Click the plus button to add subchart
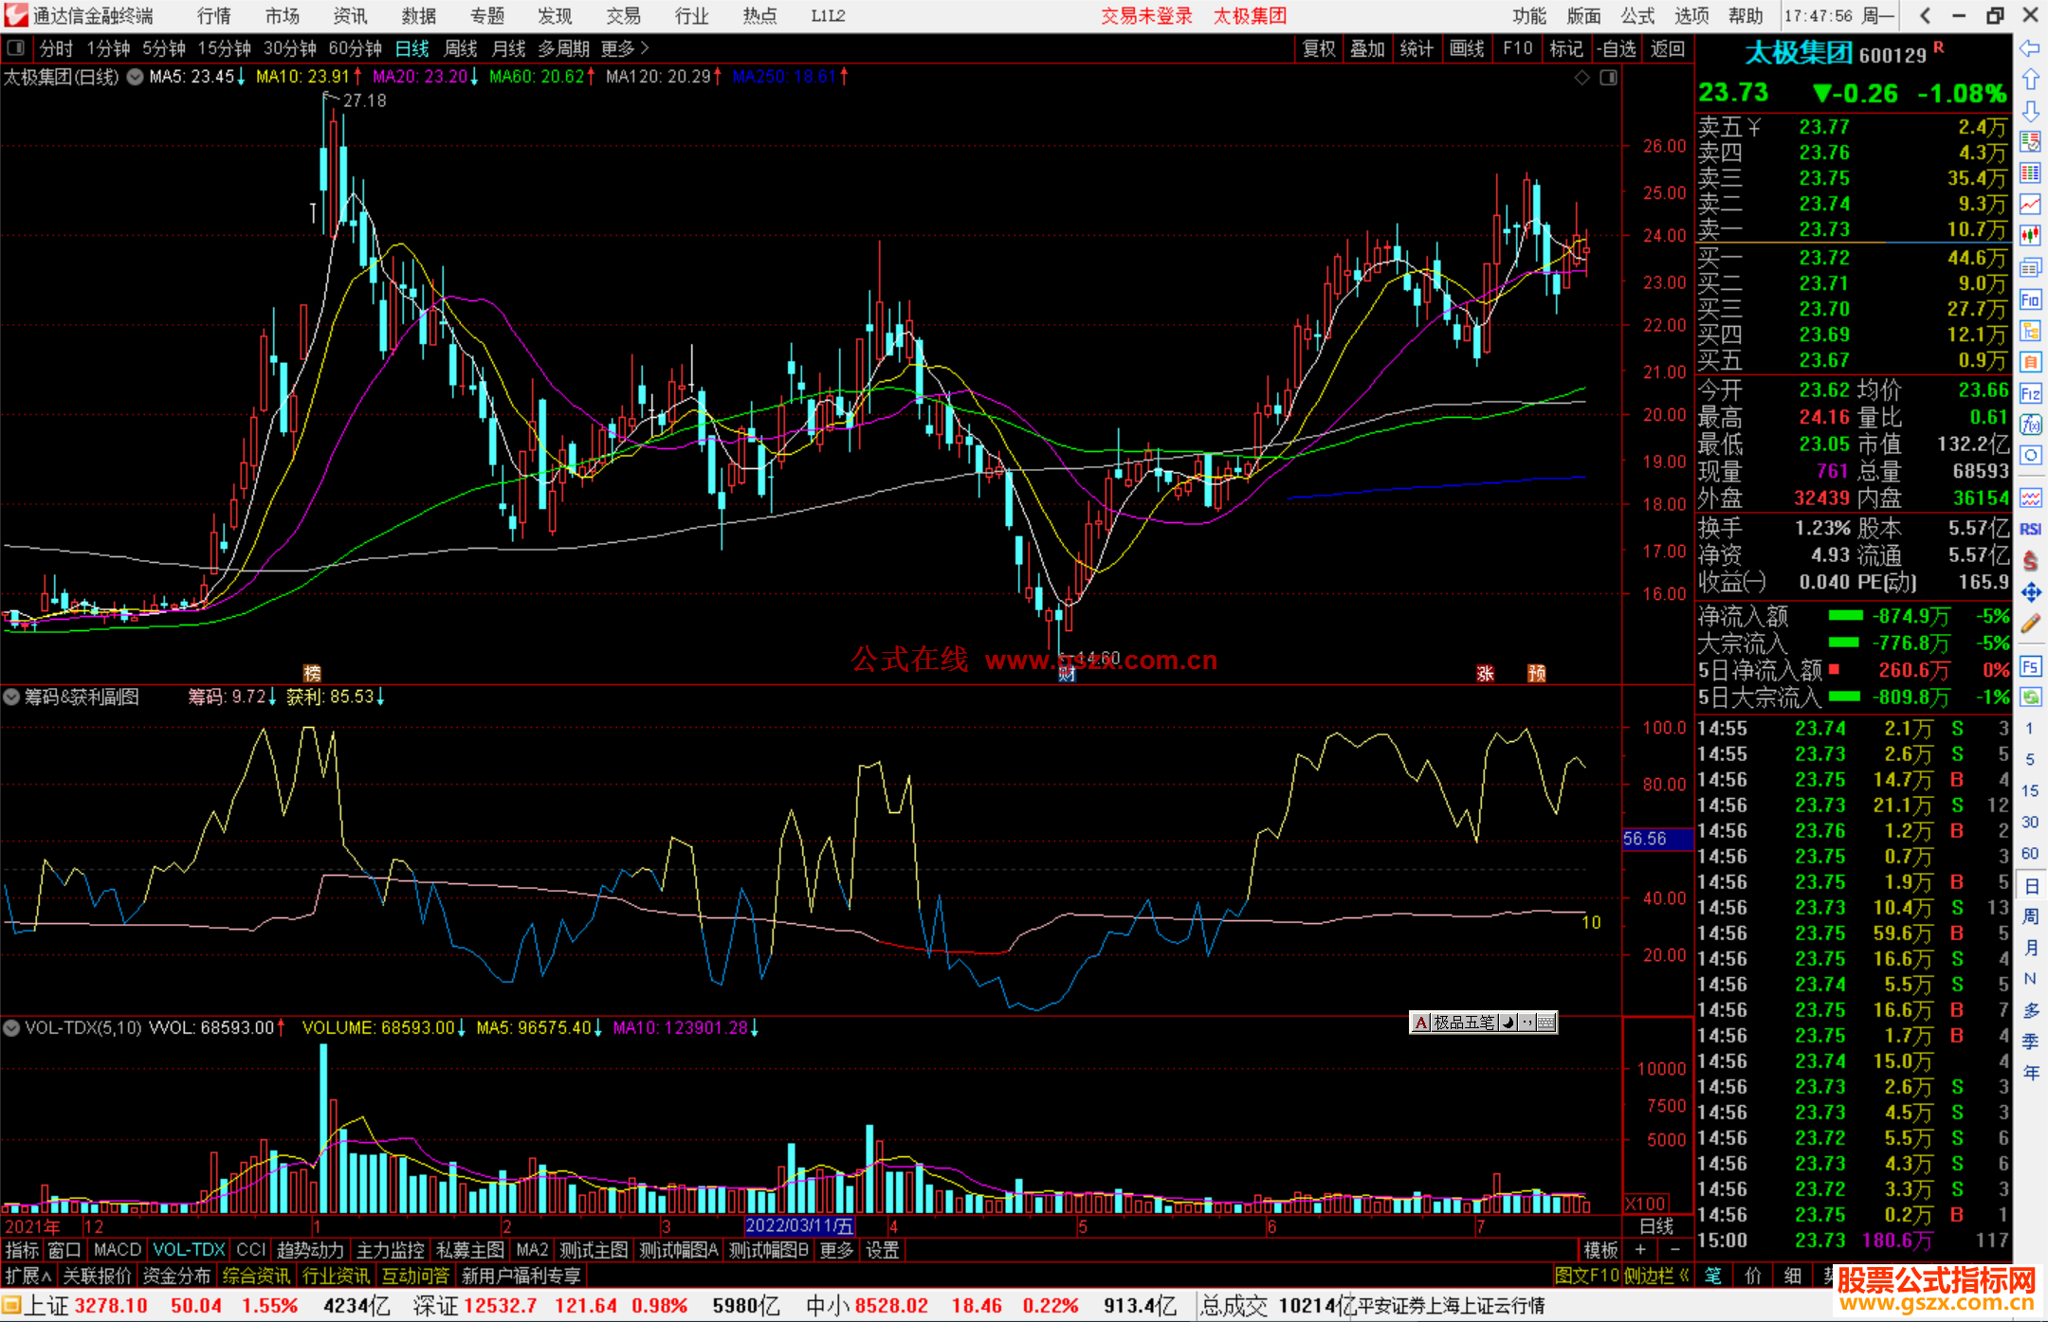The width and height of the screenshot is (2048, 1322). (x=1641, y=1250)
